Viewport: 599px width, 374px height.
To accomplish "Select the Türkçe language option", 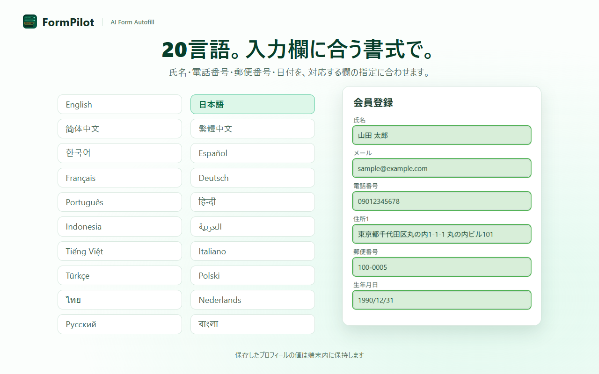I will coord(120,275).
